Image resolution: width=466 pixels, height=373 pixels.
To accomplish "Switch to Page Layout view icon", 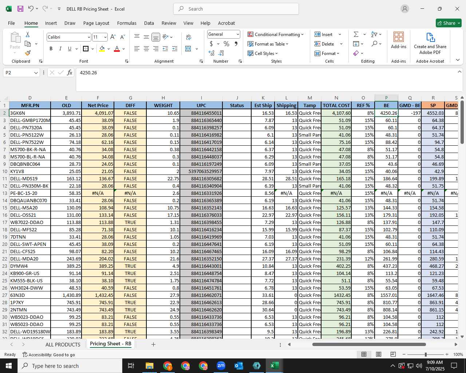I will point(379,354).
